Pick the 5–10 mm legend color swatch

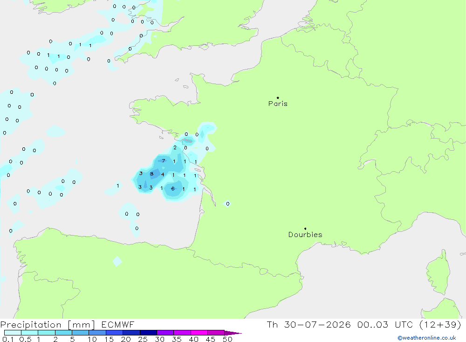pos(81,333)
